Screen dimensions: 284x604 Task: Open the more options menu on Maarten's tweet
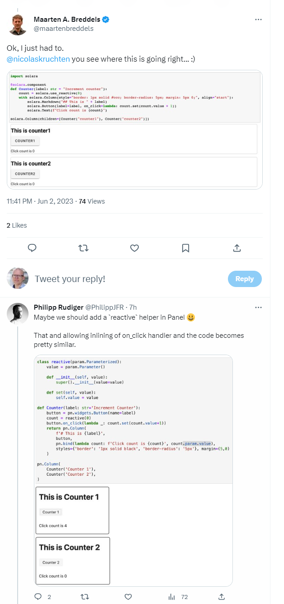pyautogui.click(x=258, y=19)
